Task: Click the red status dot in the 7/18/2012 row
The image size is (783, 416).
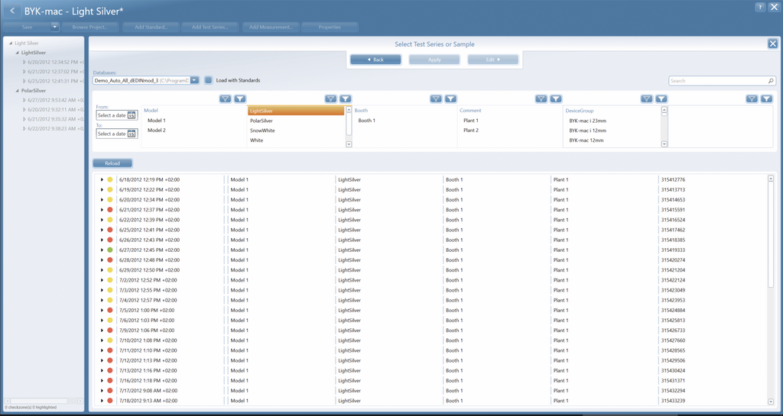Action: [x=110, y=401]
